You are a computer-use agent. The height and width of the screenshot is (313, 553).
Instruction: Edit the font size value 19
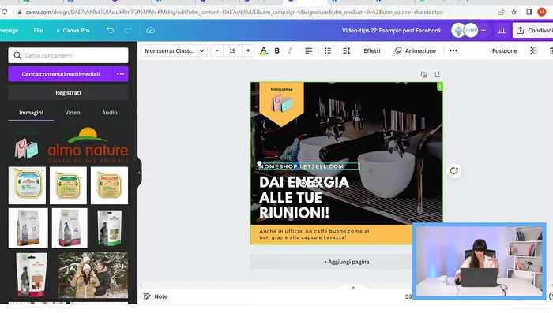pyautogui.click(x=232, y=50)
